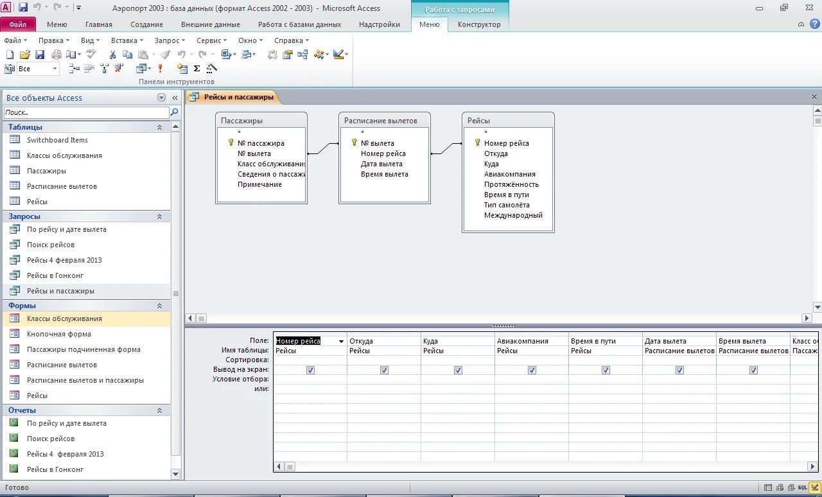The width and height of the screenshot is (822, 497).
Task: Open the Рейсы в Гонконг query
Action: click(x=55, y=275)
